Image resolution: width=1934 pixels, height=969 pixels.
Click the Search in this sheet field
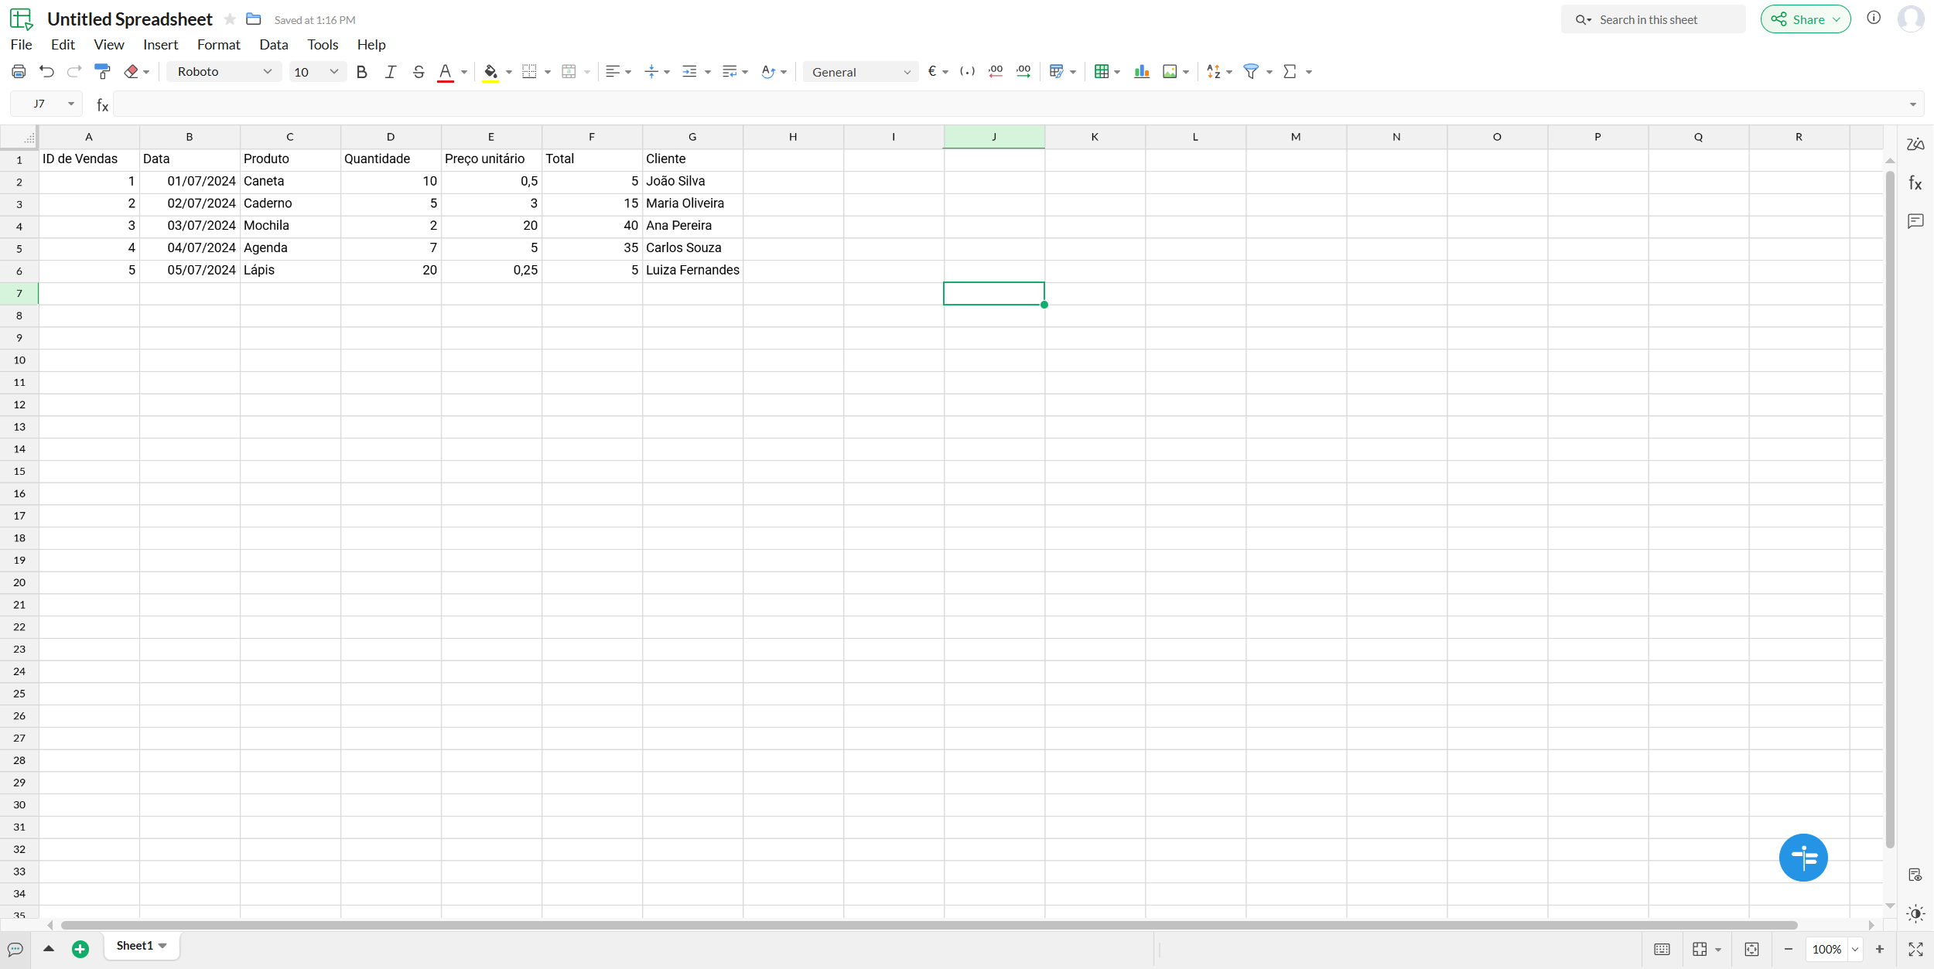[1653, 19]
